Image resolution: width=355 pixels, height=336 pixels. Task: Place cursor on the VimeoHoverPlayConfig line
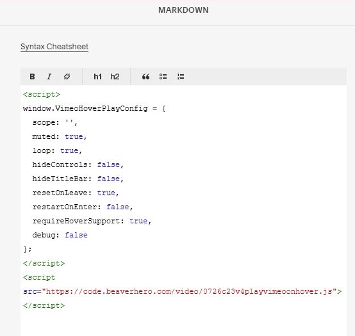click(x=94, y=109)
